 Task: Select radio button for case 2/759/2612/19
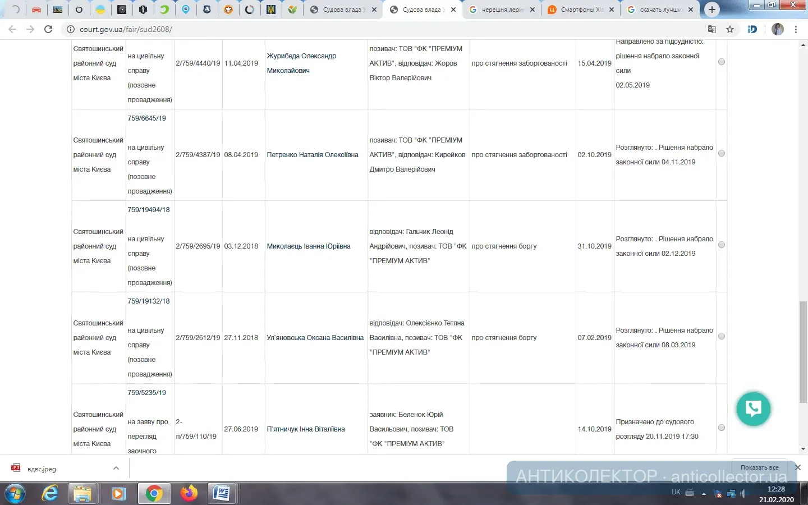click(x=722, y=336)
